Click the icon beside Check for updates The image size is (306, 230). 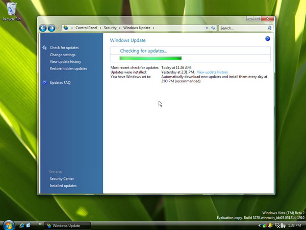tap(45, 48)
